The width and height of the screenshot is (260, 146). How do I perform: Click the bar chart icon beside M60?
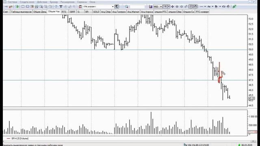pyautogui.click(x=151, y=6)
